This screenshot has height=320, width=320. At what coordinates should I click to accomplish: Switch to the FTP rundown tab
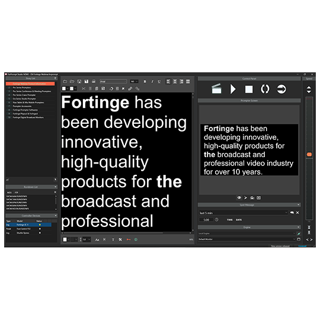coord(17,192)
